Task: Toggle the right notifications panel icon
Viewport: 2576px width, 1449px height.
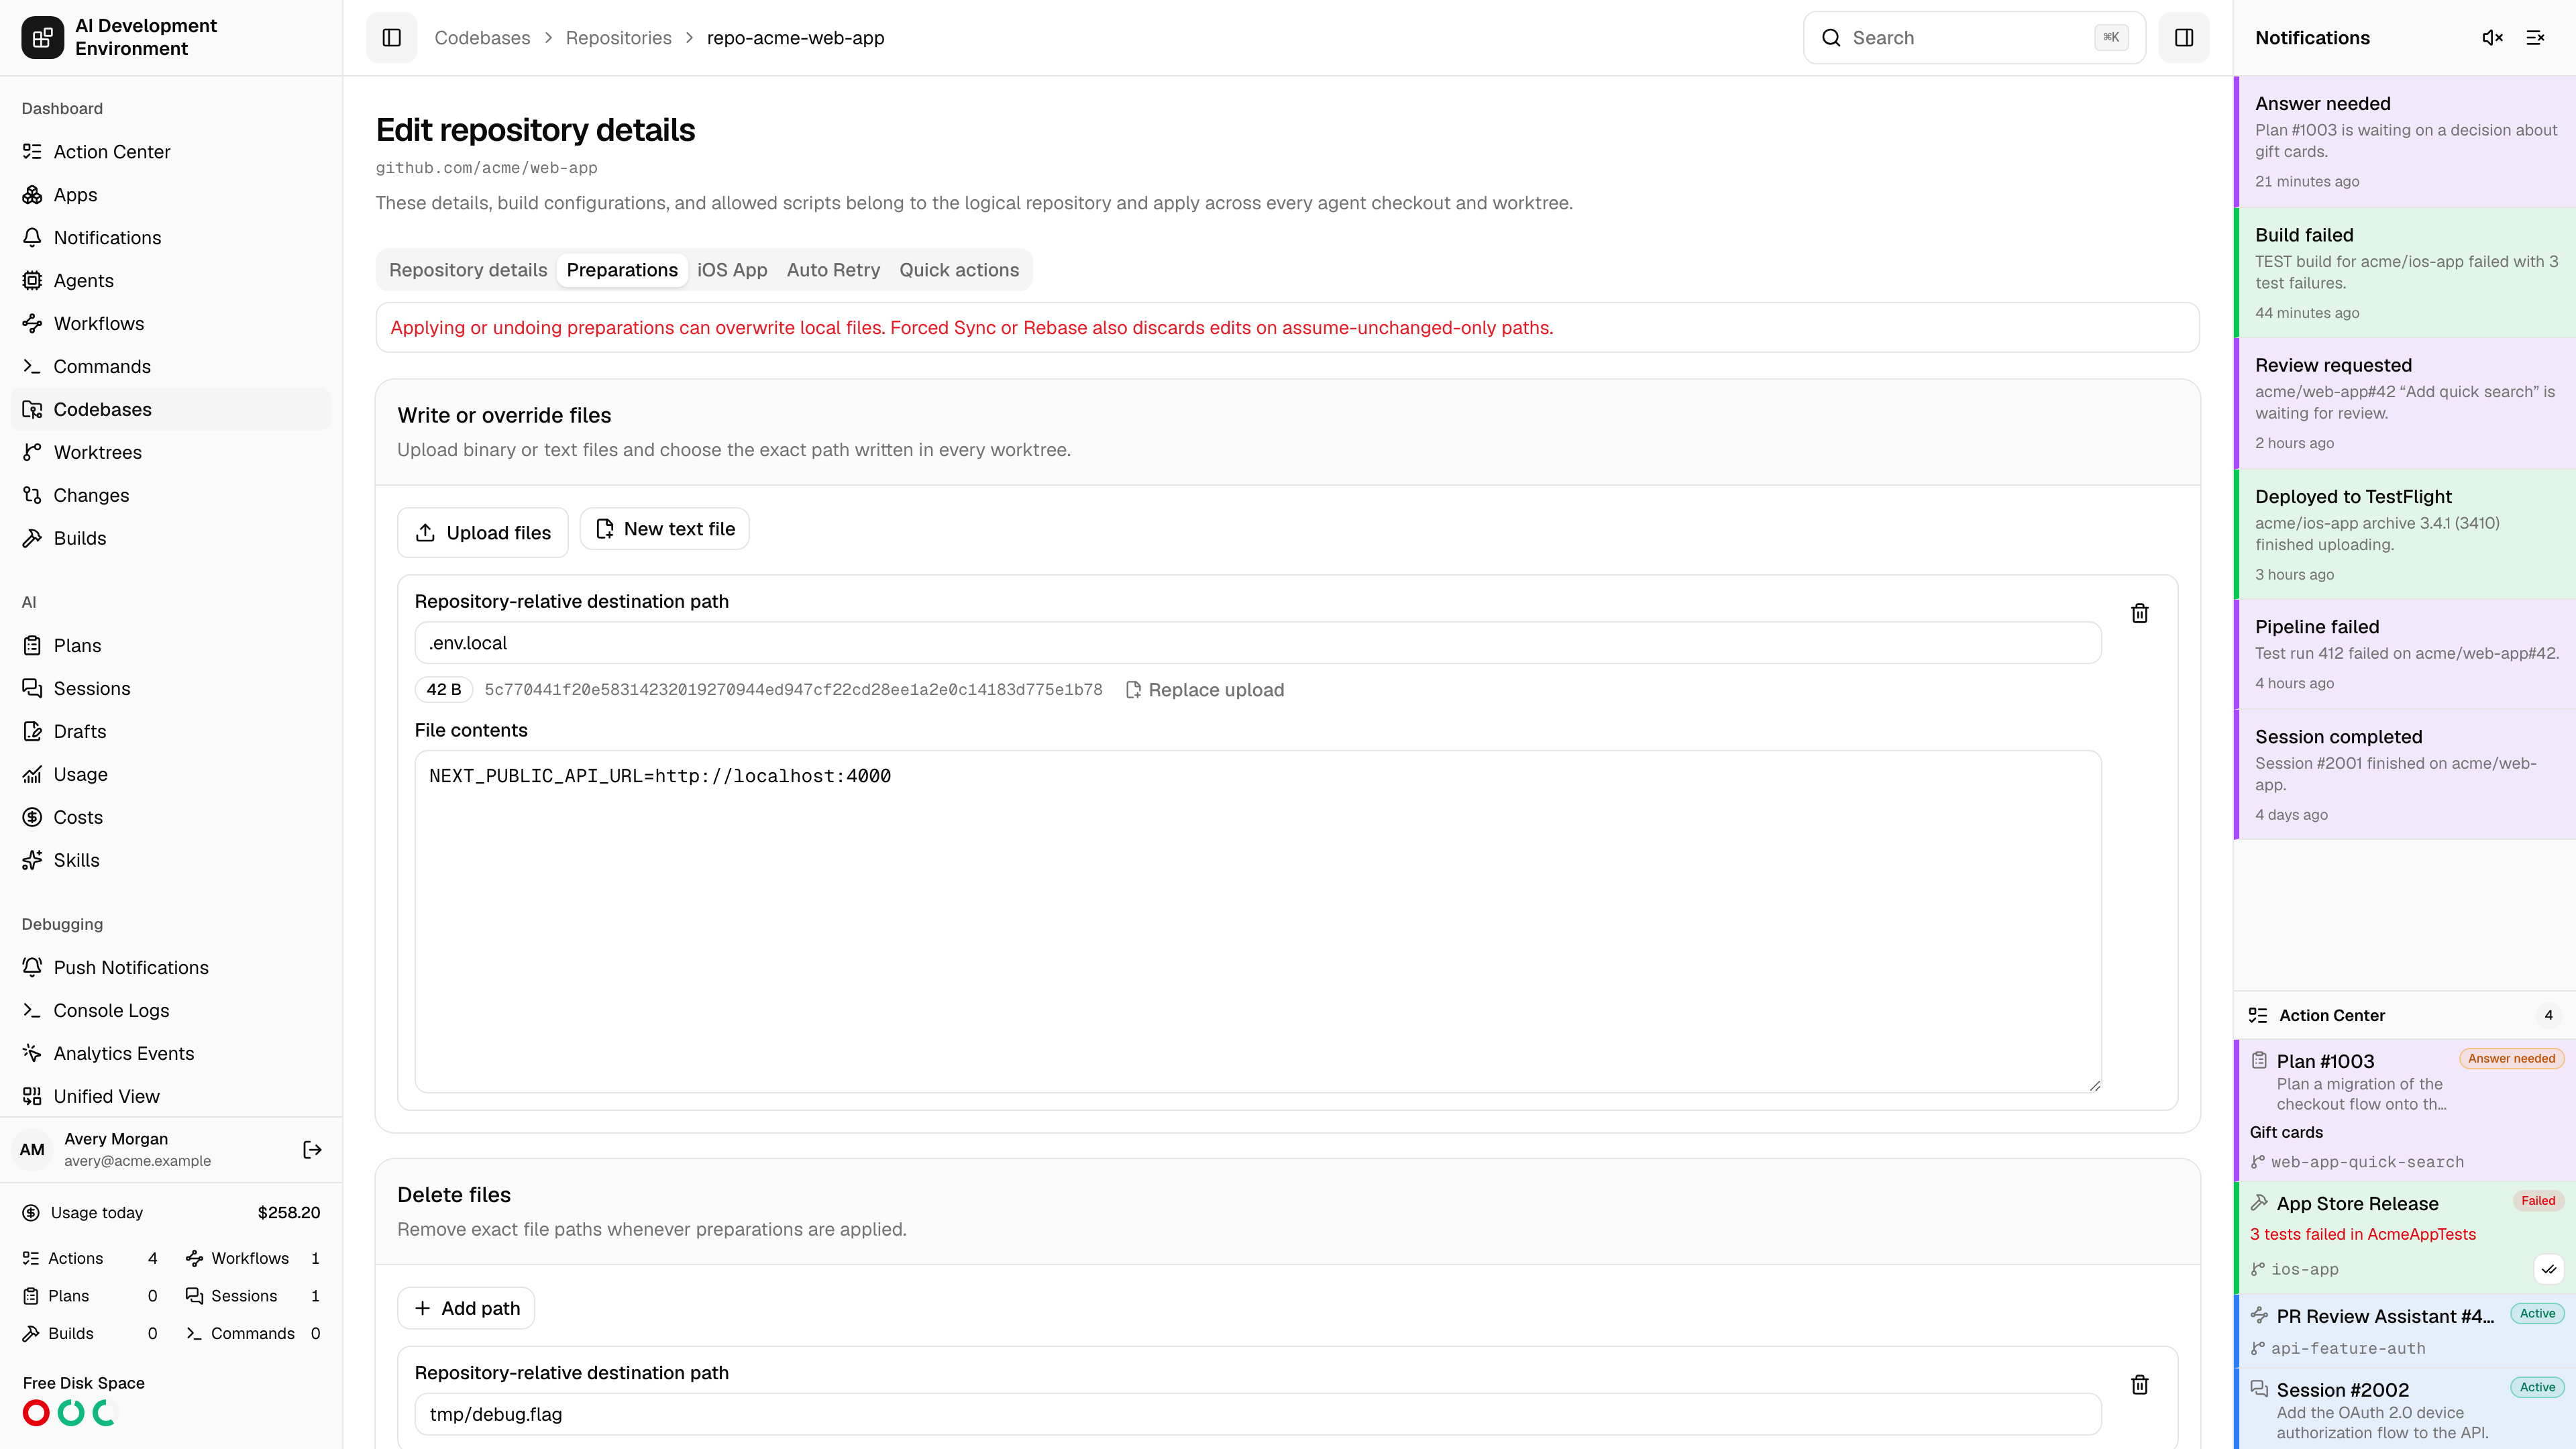Action: click(2184, 37)
